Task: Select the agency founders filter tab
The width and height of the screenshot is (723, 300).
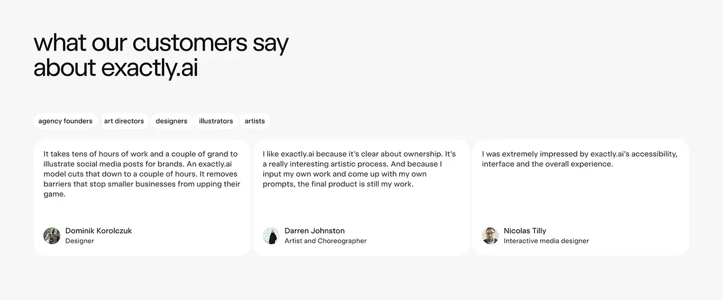Action: pos(65,121)
